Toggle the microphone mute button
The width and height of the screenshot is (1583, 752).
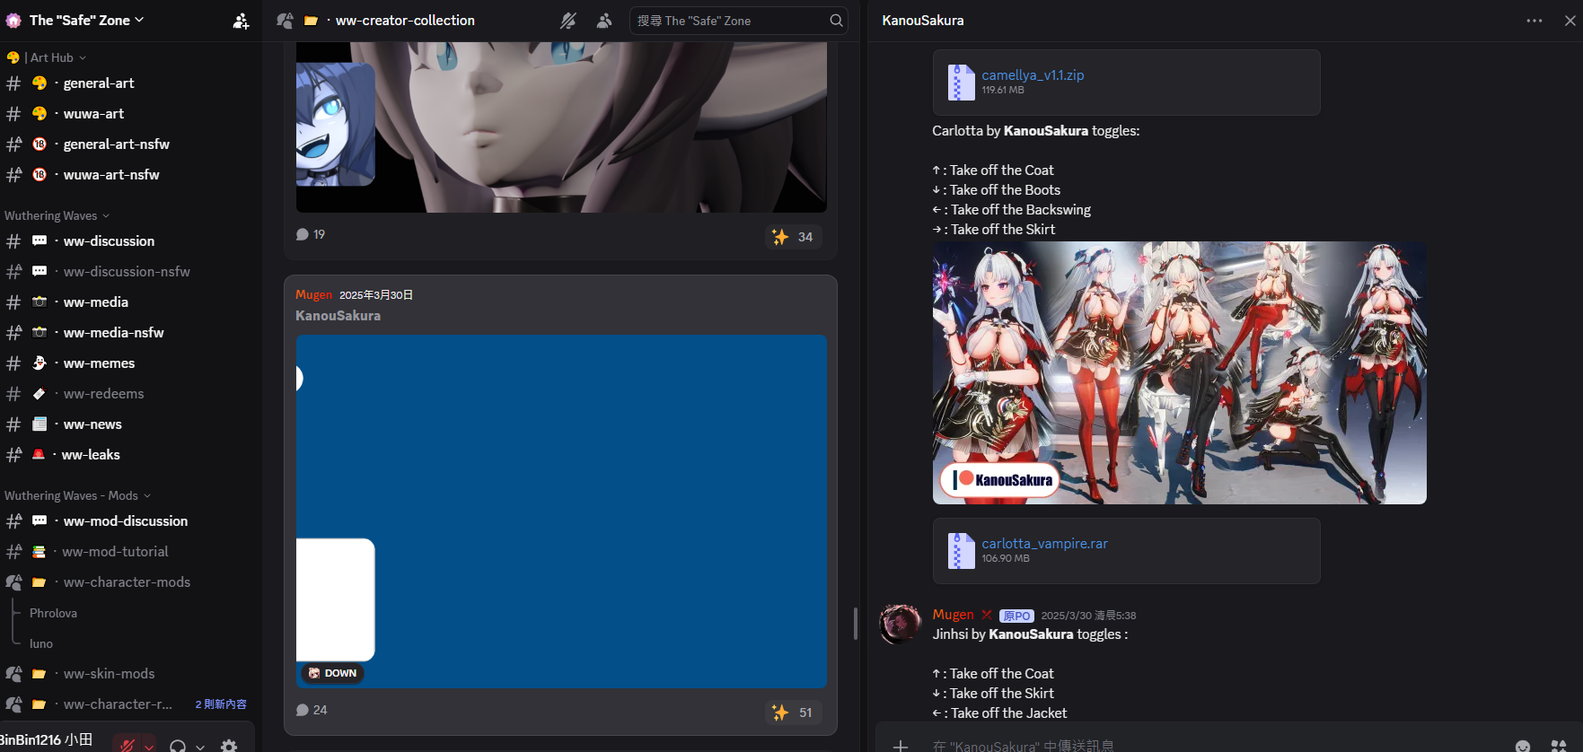pos(127,745)
